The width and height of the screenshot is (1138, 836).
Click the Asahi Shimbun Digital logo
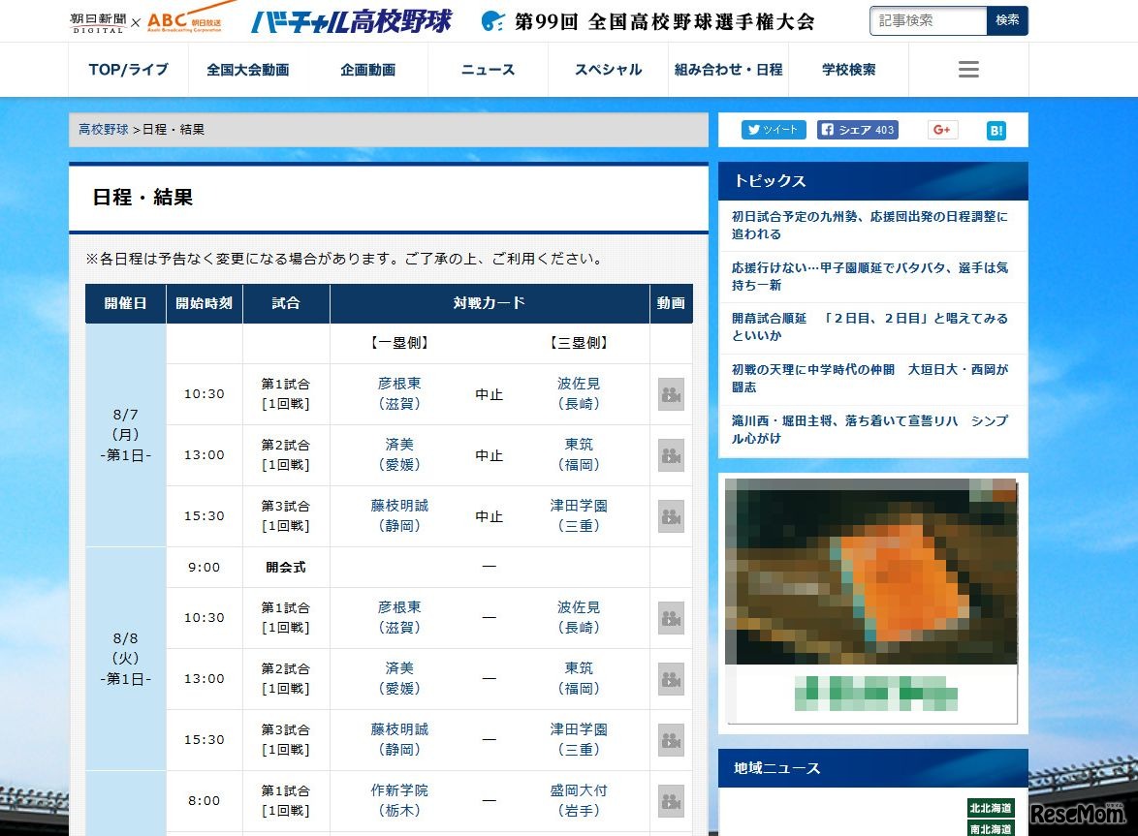tap(99, 22)
